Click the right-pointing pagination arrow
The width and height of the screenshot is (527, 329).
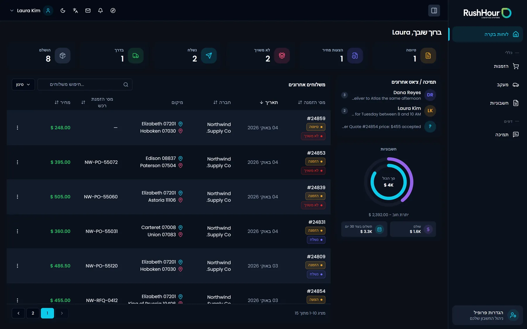pyautogui.click(x=62, y=313)
